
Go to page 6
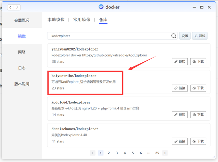click(x=141, y=153)
